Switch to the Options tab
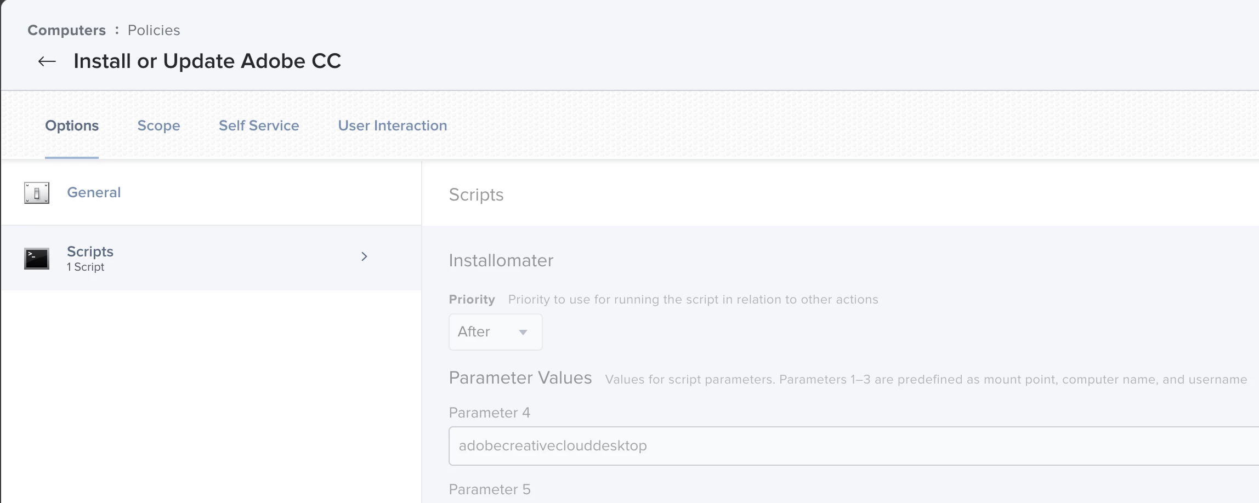The width and height of the screenshot is (1259, 503). pos(72,125)
